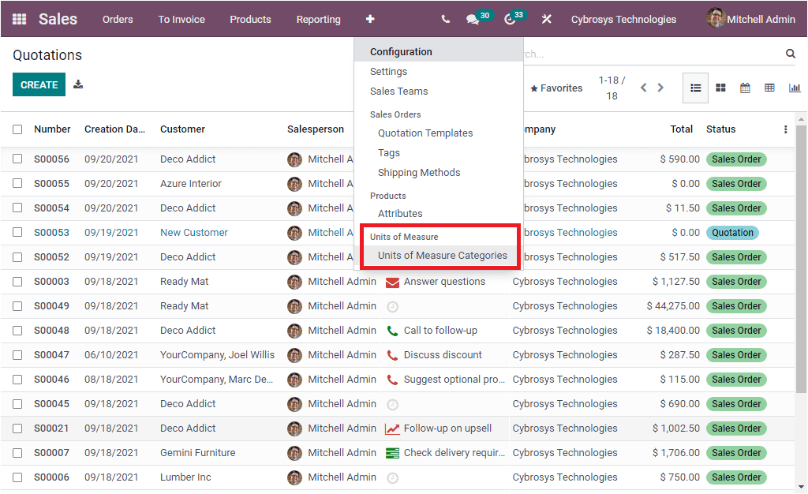Screen dimensions: 808x494
Task: Open the developer tools wrench icon
Action: pyautogui.click(x=546, y=19)
